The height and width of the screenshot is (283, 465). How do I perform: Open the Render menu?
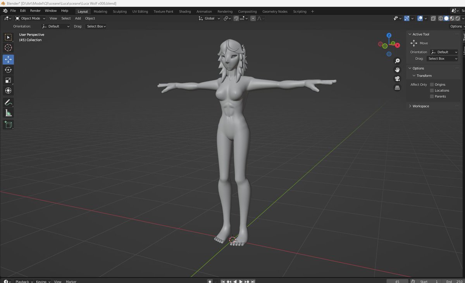coord(35,11)
